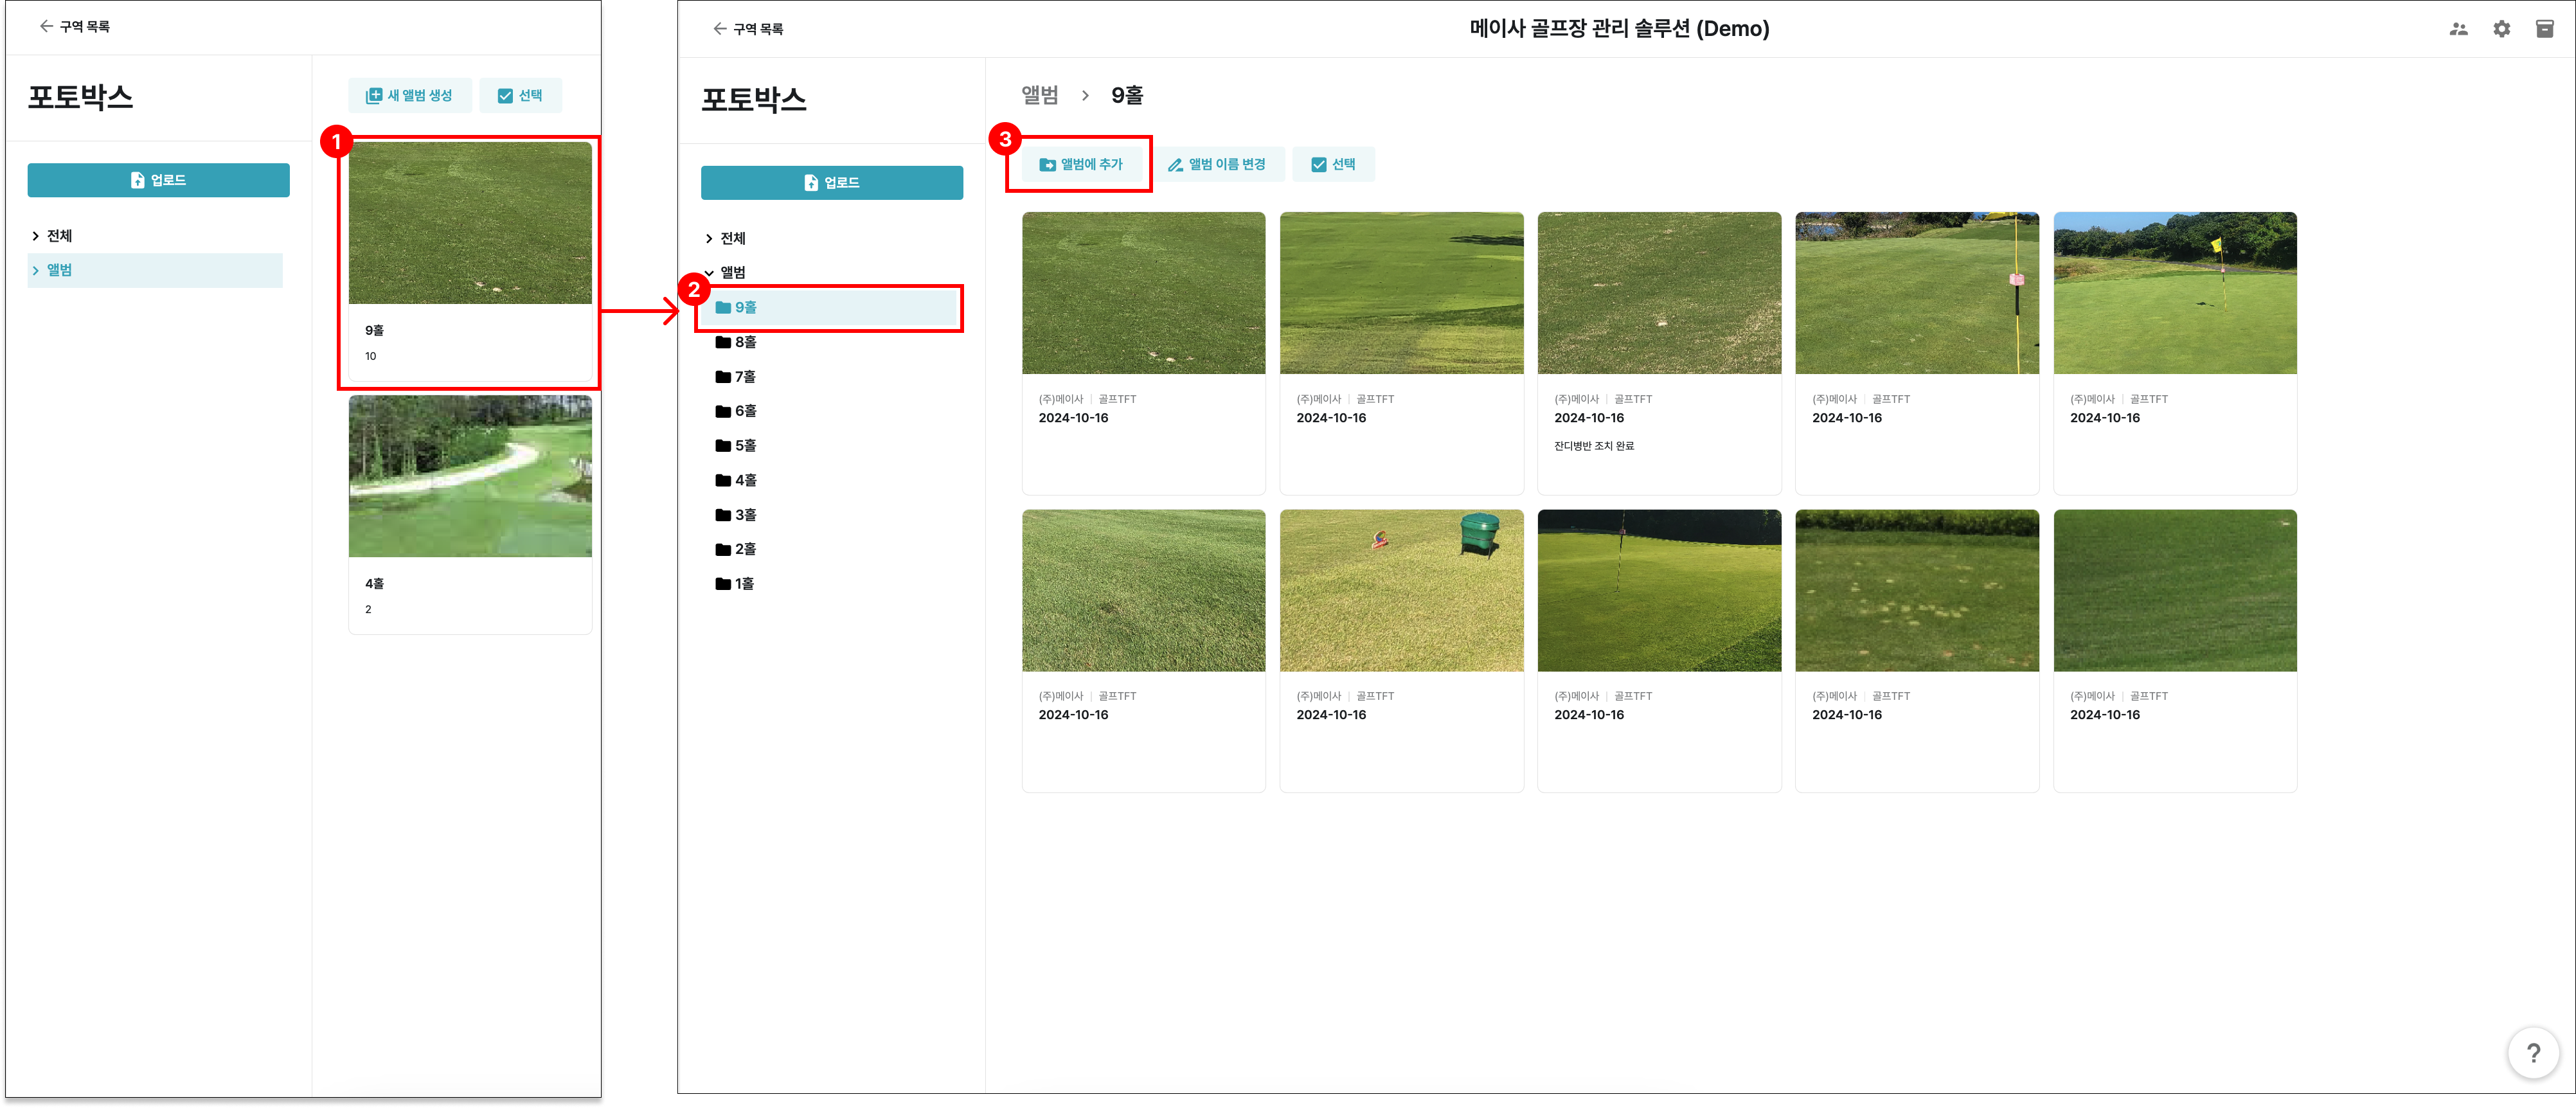Click the users icon in top header
The height and width of the screenshot is (1108, 2576).
(x=2458, y=29)
